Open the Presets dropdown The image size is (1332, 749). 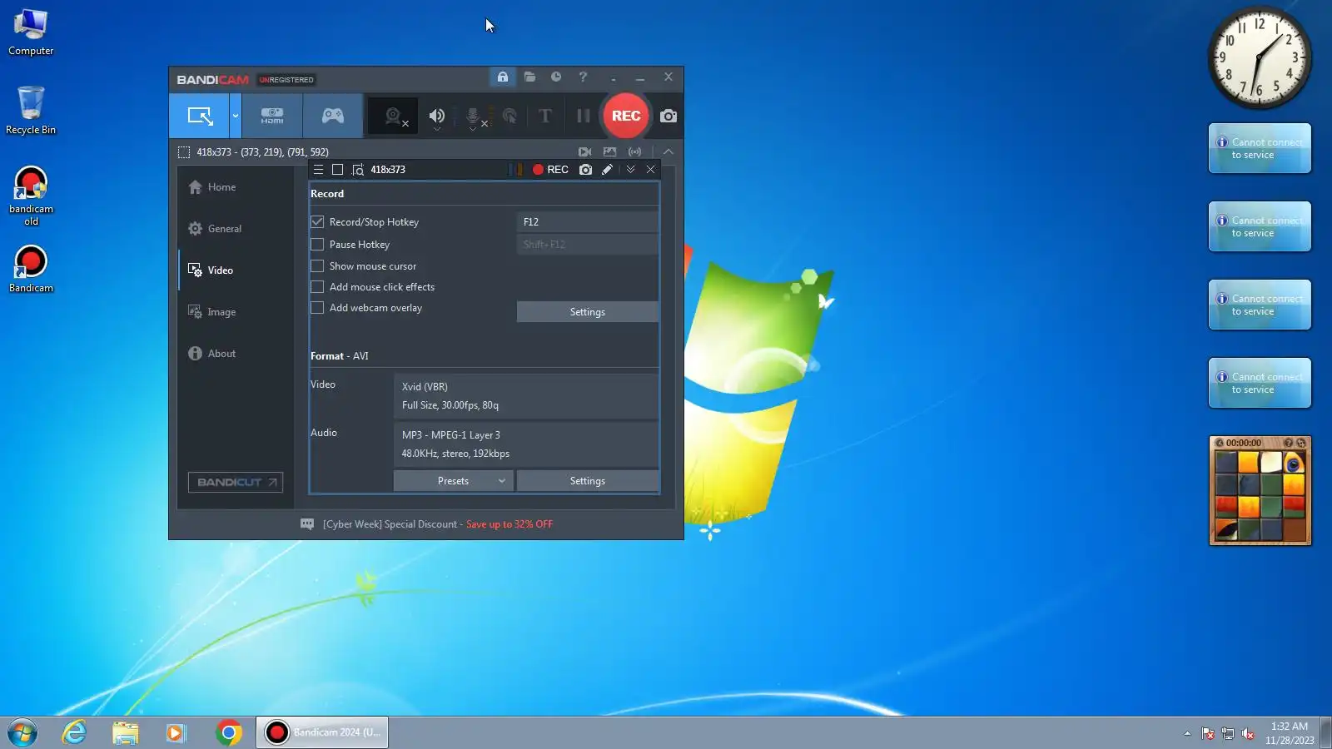tap(454, 481)
